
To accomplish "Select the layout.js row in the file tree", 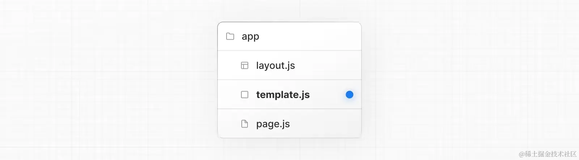I will (x=289, y=65).
